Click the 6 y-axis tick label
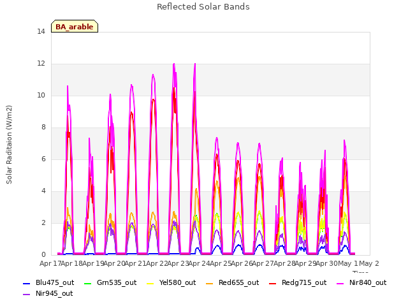This screenshot has height=306, width=408. pos(43,159)
